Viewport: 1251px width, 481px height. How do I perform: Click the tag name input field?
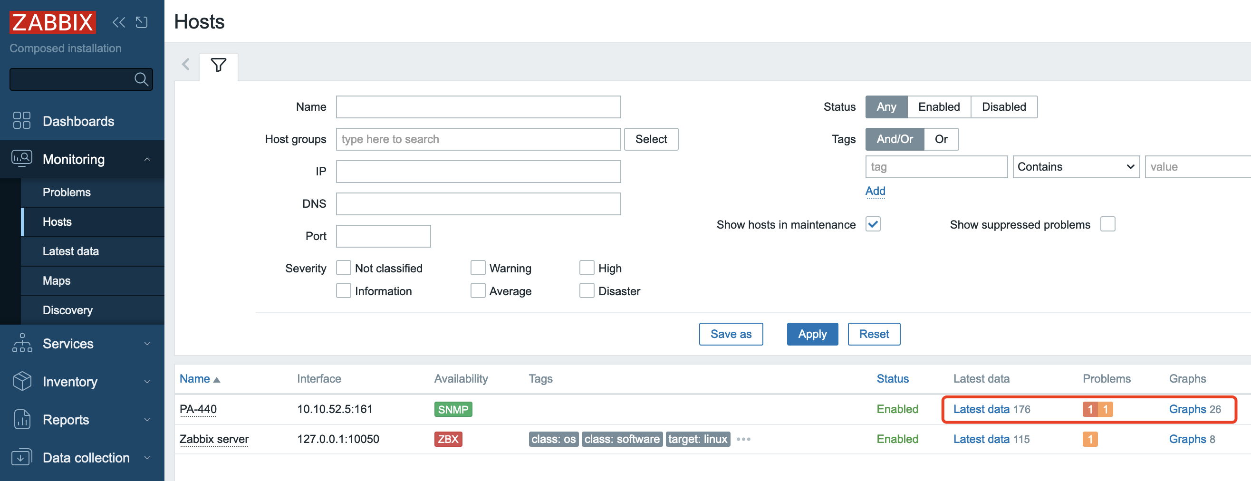936,167
